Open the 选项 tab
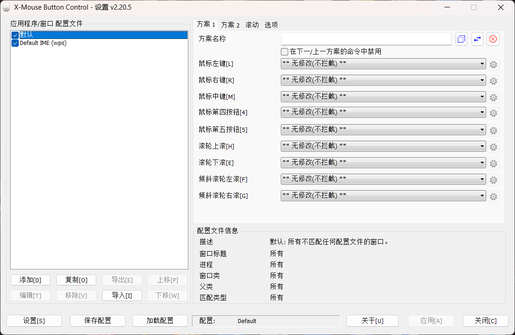This screenshot has width=515, height=335. [271, 25]
